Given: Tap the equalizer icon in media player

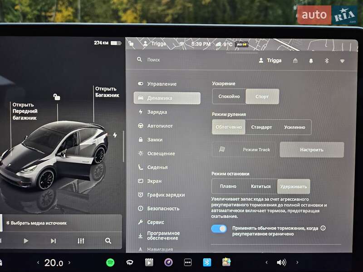Looking at the screenshot, I should pos(81,241).
